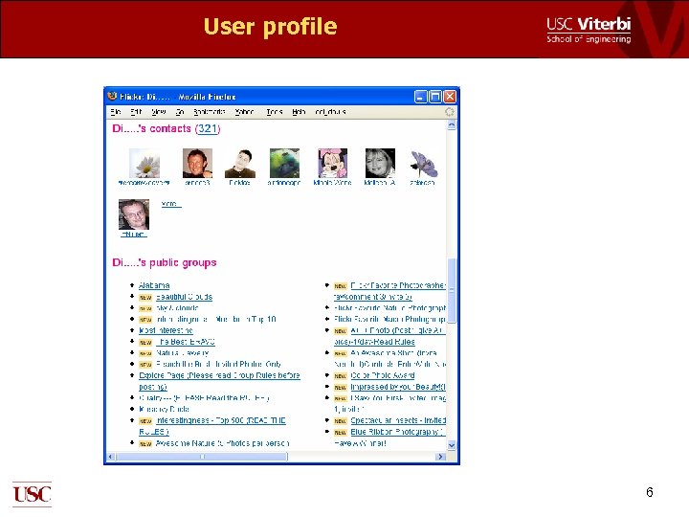Open the tilted-head man contact avatar
689x517 pixels.
[240, 163]
